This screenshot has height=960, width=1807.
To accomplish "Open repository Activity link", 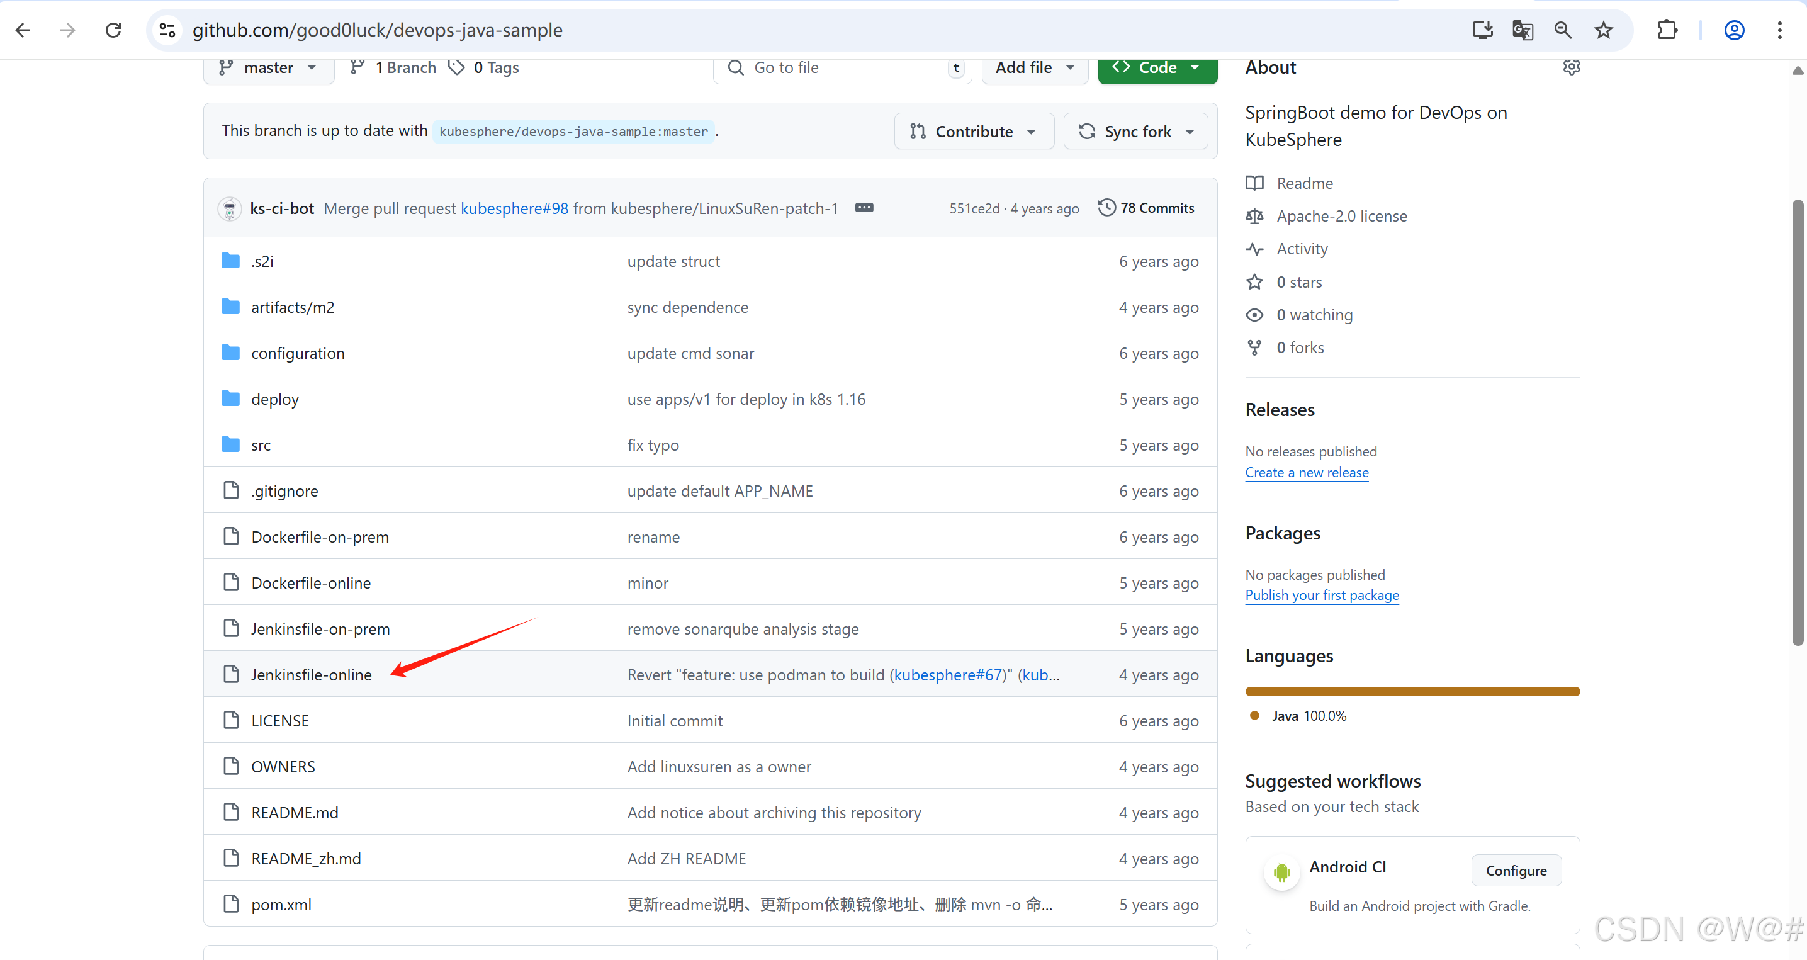I will point(1302,249).
